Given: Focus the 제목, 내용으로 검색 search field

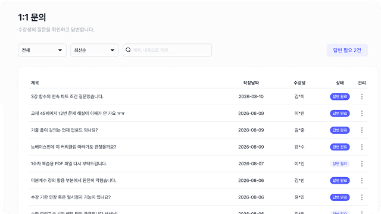Looking at the screenshot, I should (167, 50).
